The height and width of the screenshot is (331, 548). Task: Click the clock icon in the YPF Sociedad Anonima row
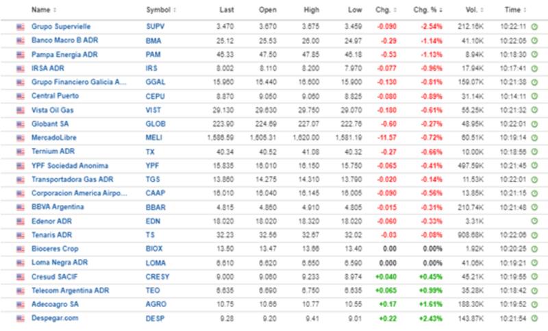[x=534, y=165]
